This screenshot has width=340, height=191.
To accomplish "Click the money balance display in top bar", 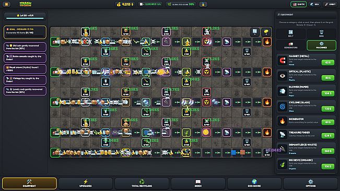I will [125, 4].
